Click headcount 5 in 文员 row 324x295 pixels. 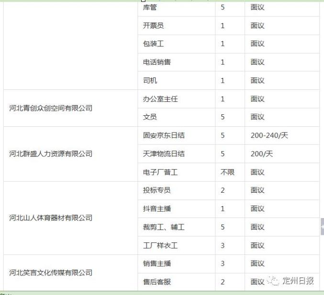pyautogui.click(x=223, y=117)
